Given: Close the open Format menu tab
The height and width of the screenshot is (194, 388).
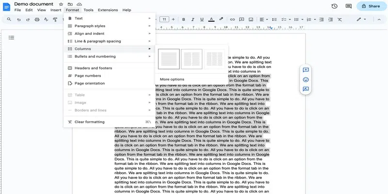Looking at the screenshot, I should (72, 10).
